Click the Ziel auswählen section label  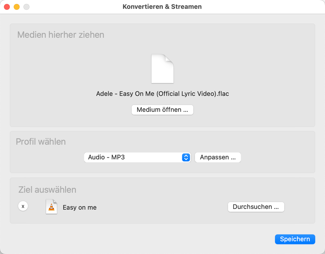[47, 190]
